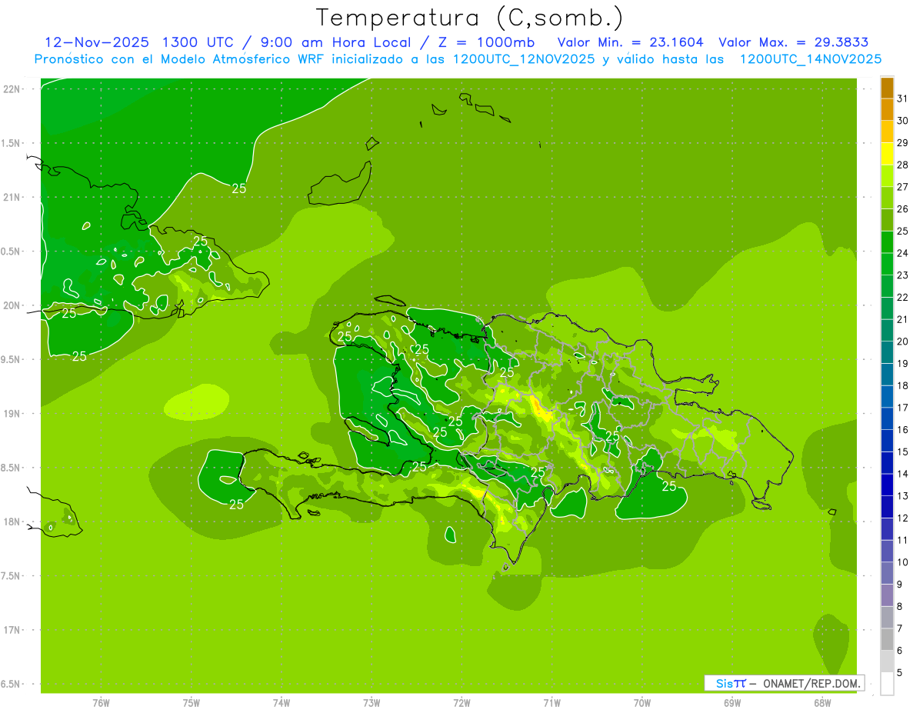Pick the amber swatch between 29 and 30
Image resolution: width=923 pixels, height=713 pixels.
point(887,132)
